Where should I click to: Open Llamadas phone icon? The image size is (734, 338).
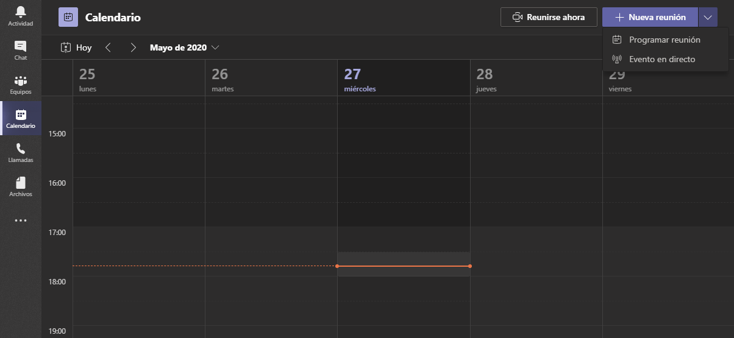(x=21, y=153)
